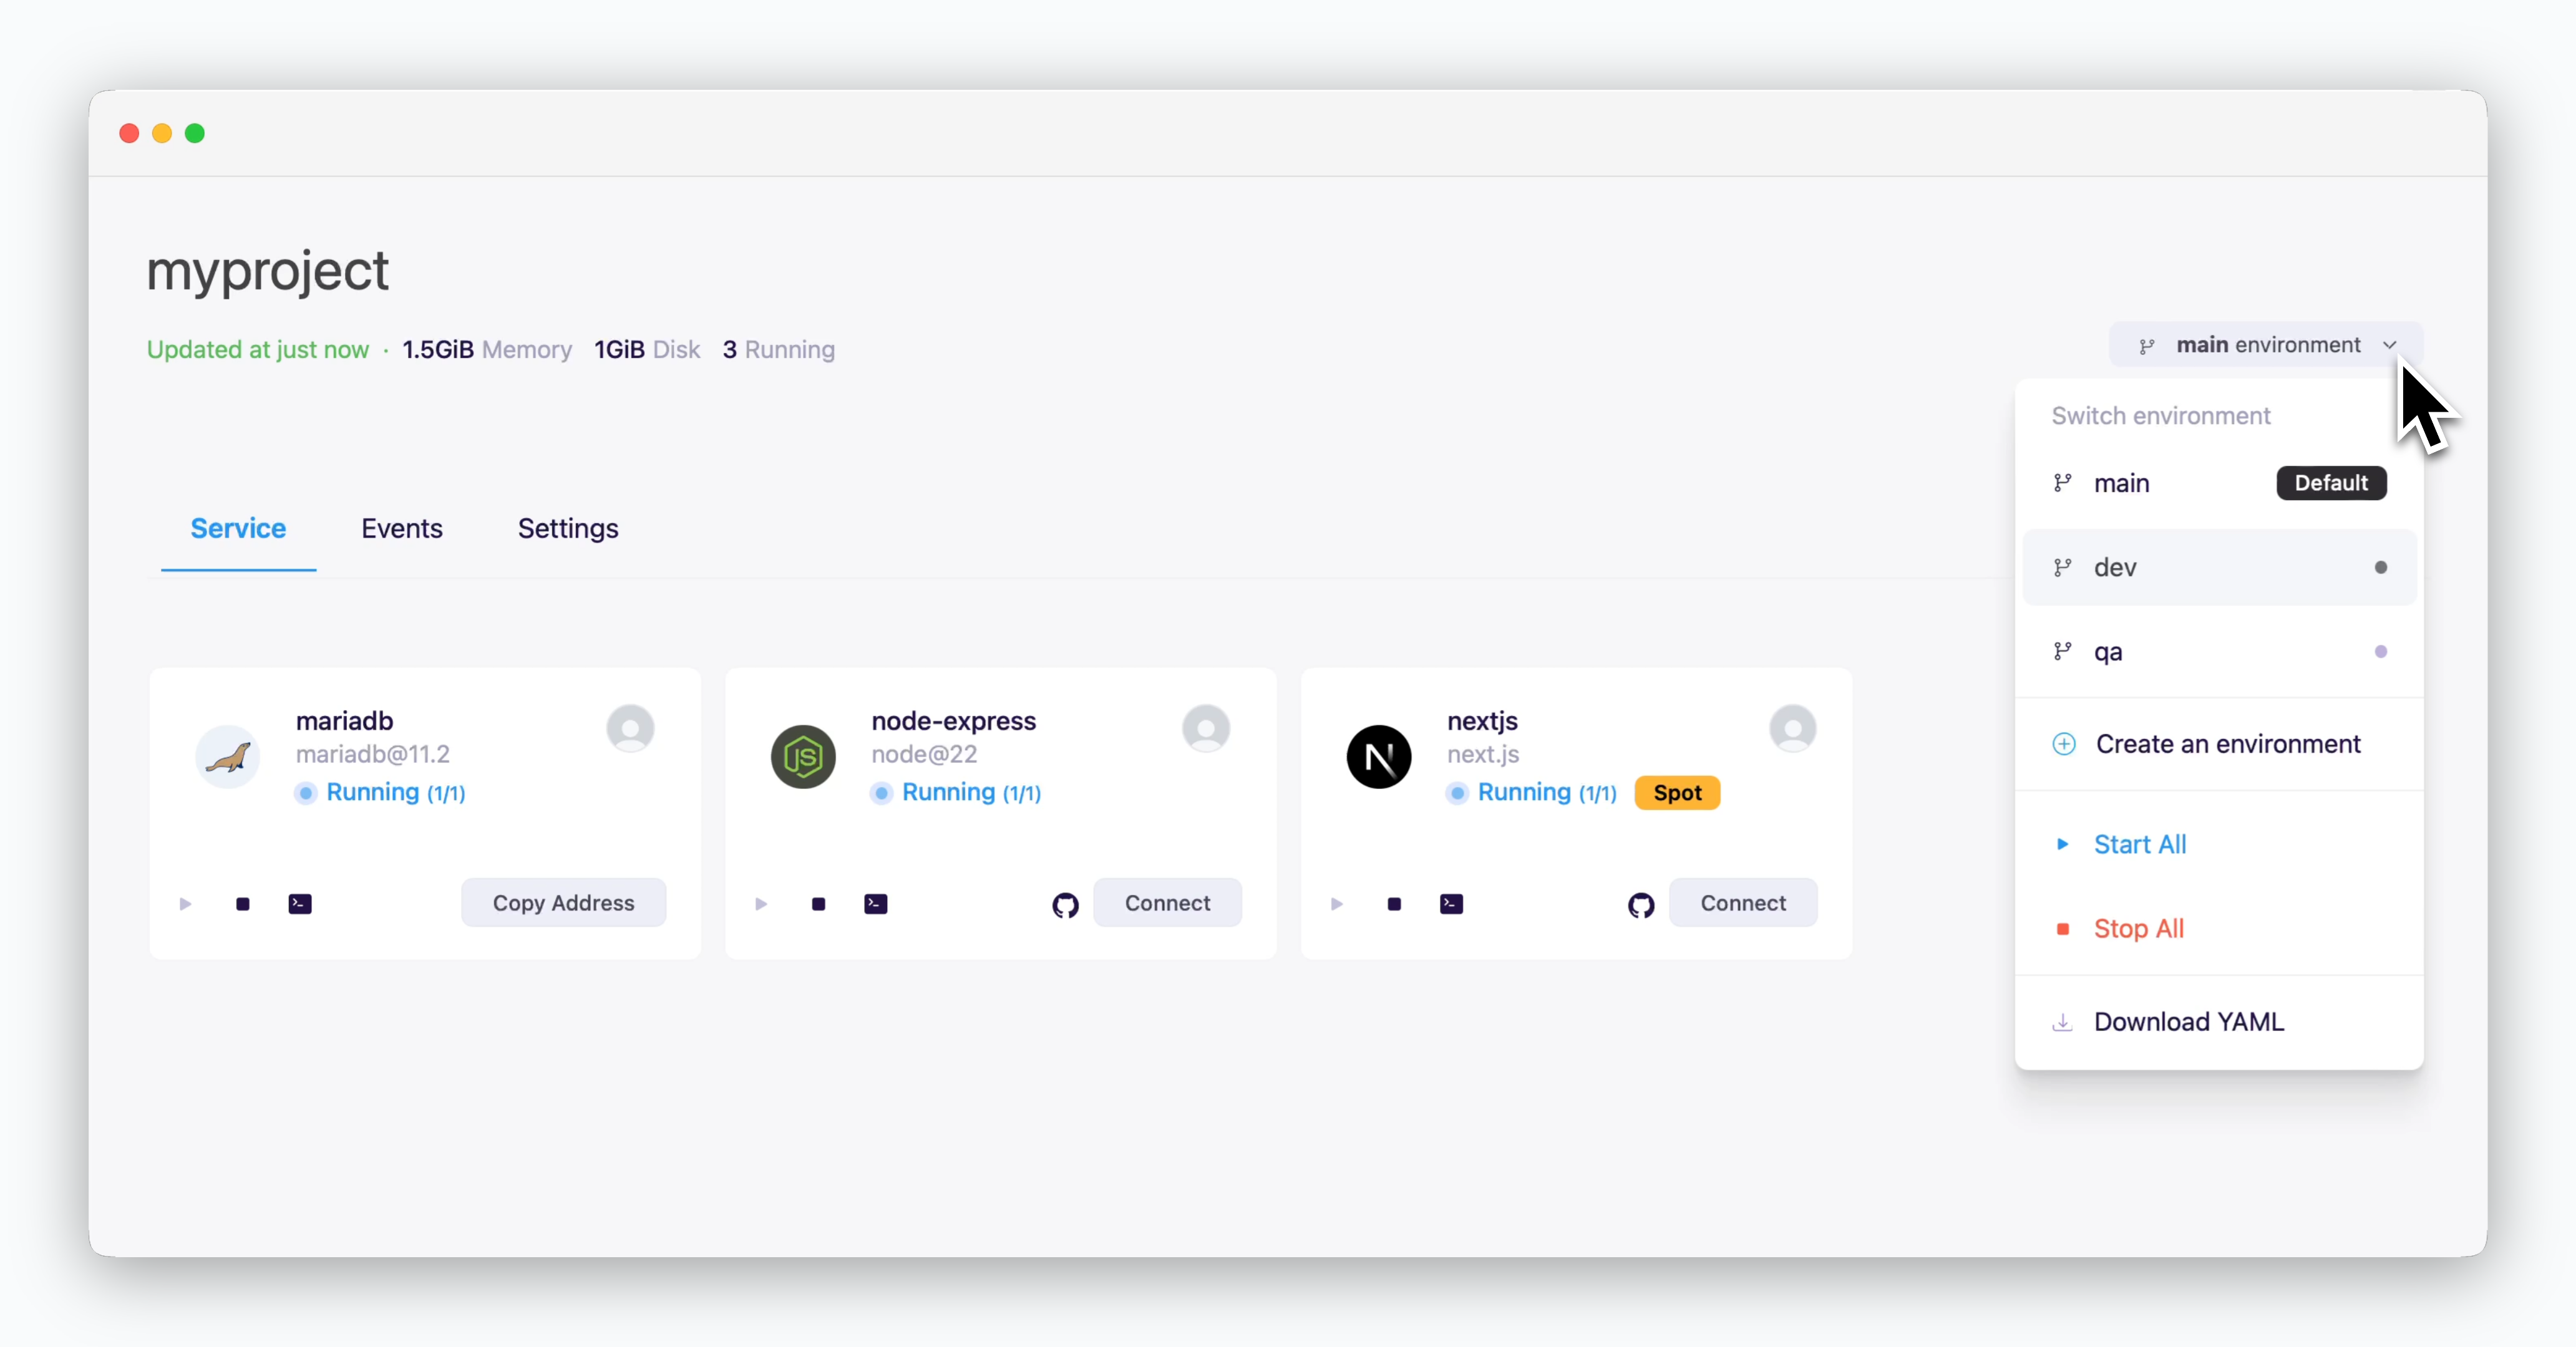Image resolution: width=2576 pixels, height=1347 pixels.
Task: Open the Settings tab
Action: (x=567, y=528)
